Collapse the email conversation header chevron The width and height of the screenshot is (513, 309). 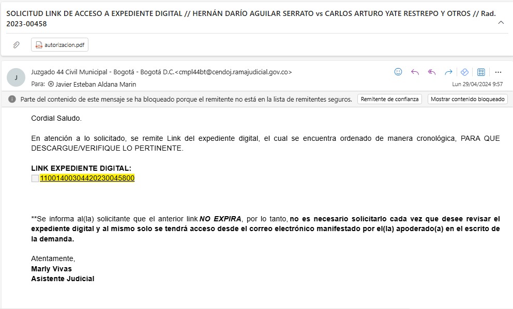point(501,23)
